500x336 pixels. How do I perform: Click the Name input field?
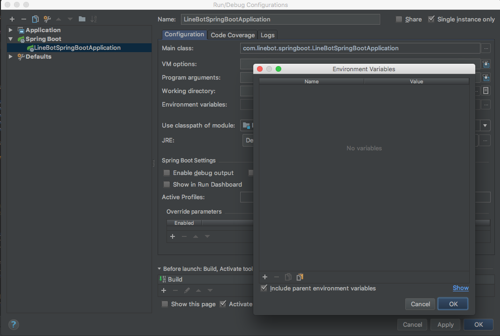280,20
